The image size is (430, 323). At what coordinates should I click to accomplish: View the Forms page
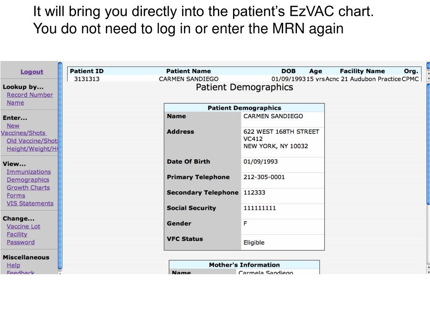(x=16, y=196)
